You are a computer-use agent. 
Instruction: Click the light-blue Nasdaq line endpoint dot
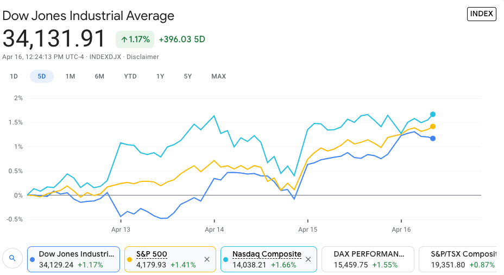coord(433,114)
